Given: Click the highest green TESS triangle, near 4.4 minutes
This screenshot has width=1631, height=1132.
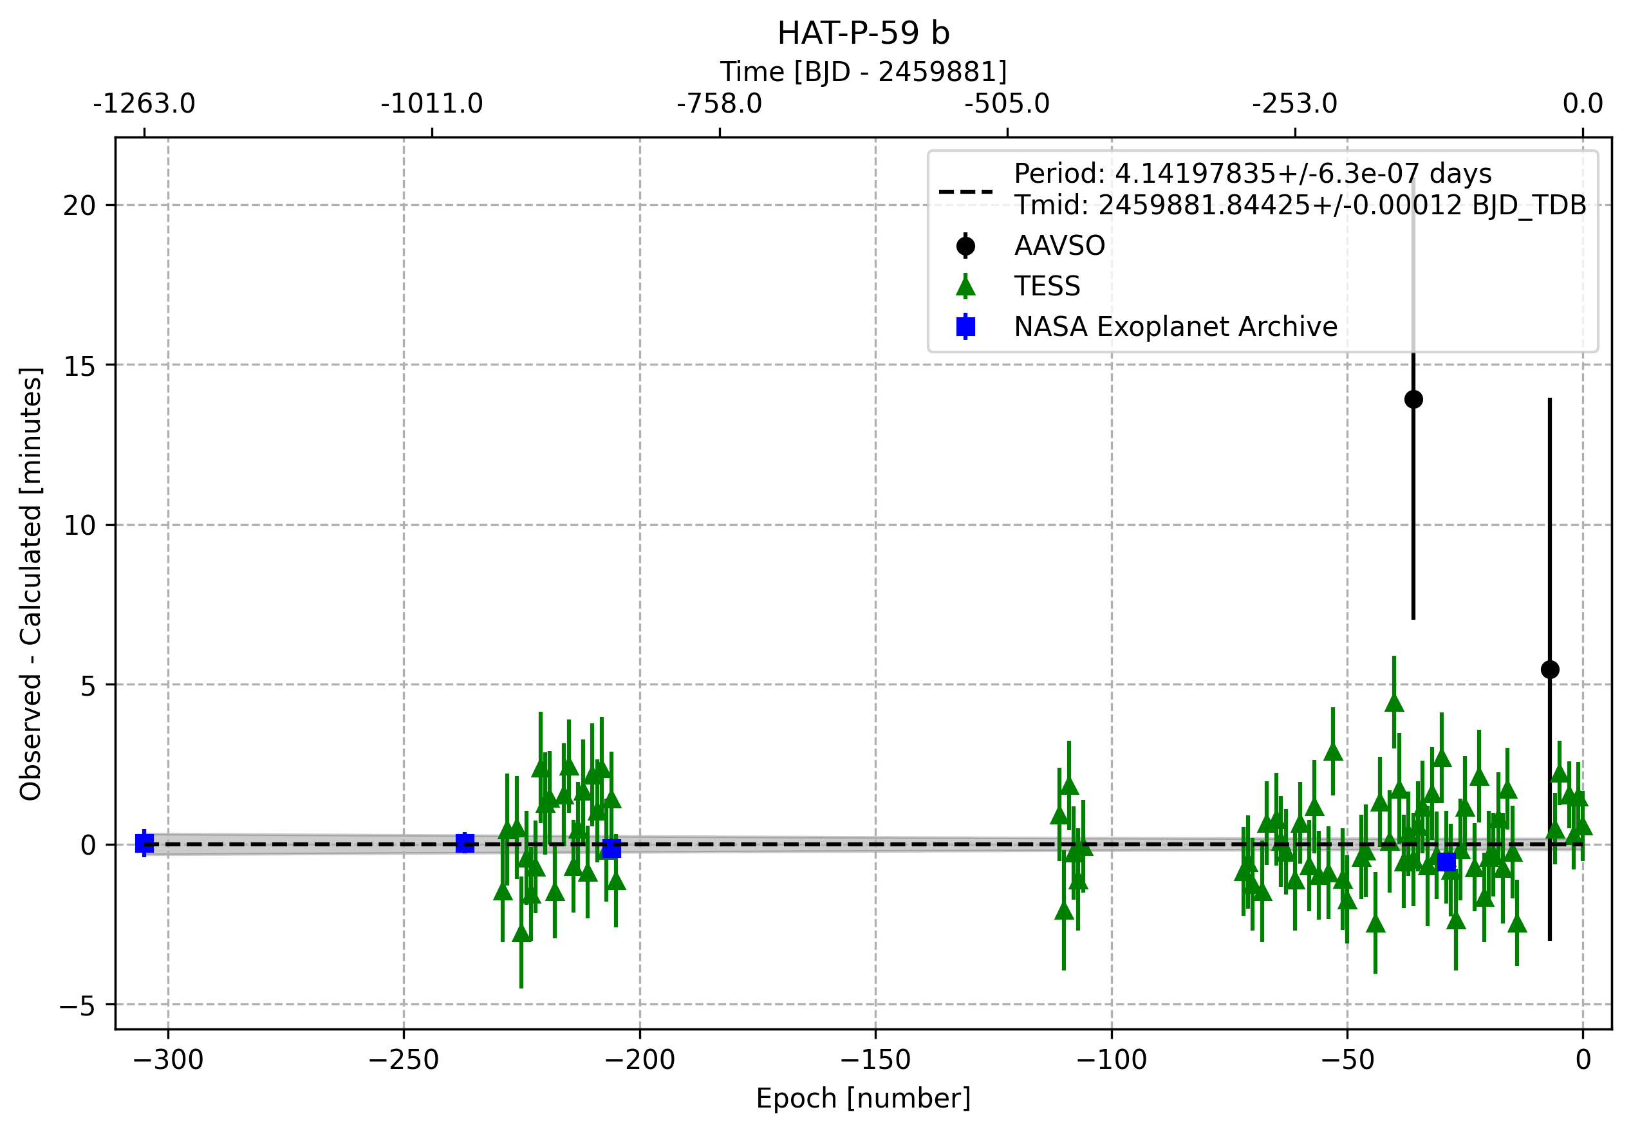Looking at the screenshot, I should click(1394, 703).
